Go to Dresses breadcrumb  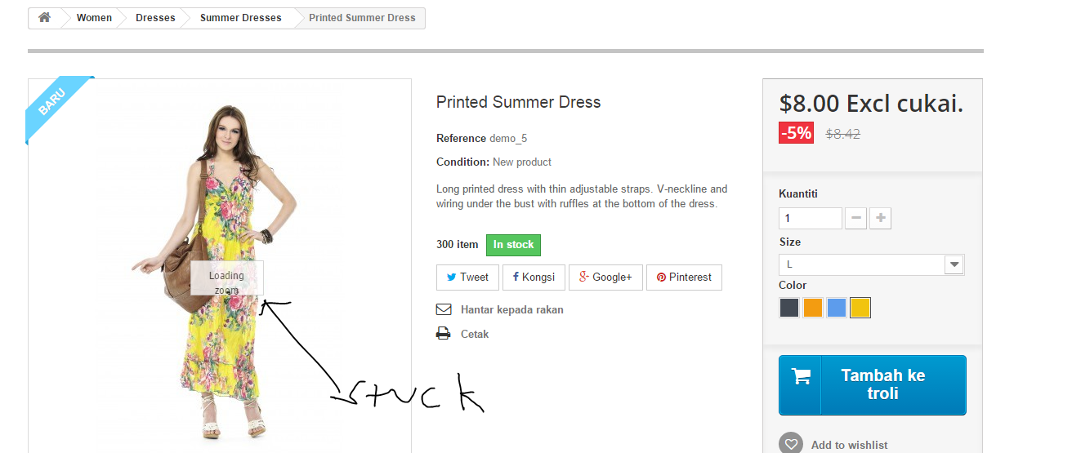[155, 18]
